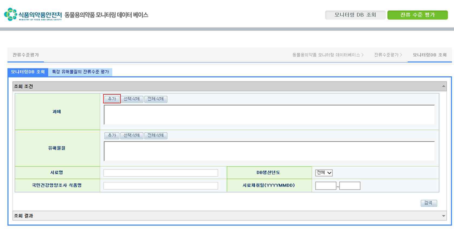Click the 조회 조건 section header

click(x=230, y=86)
